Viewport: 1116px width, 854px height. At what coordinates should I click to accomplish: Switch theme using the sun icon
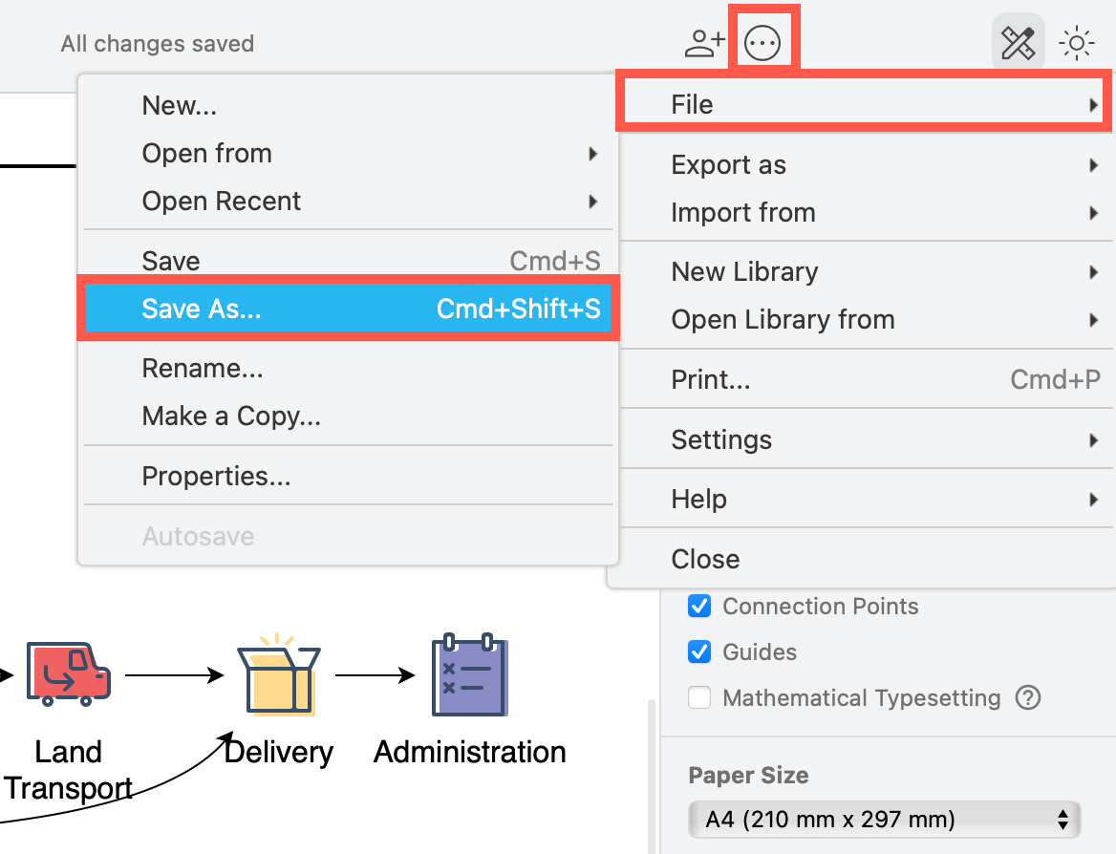[x=1078, y=42]
